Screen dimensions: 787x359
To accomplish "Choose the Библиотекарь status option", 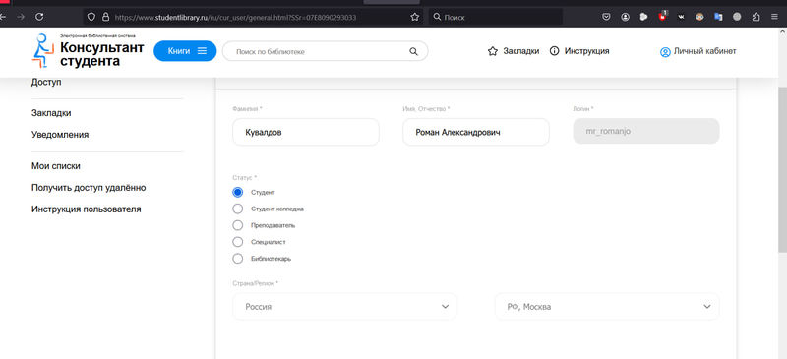I will (238, 259).
